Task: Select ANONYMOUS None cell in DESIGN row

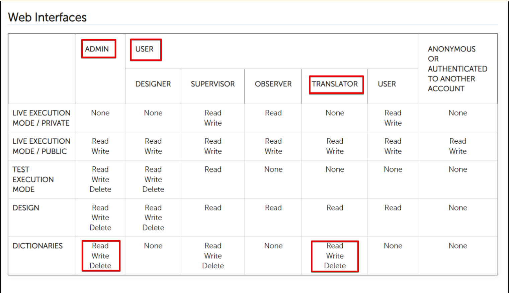Action: click(458, 208)
